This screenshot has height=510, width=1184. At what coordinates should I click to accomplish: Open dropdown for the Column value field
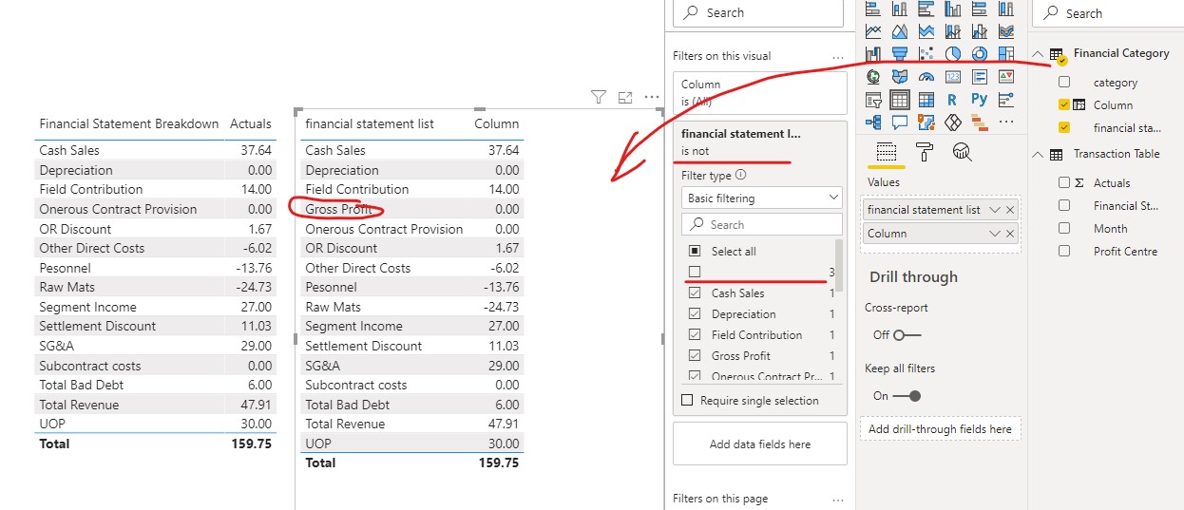(994, 234)
